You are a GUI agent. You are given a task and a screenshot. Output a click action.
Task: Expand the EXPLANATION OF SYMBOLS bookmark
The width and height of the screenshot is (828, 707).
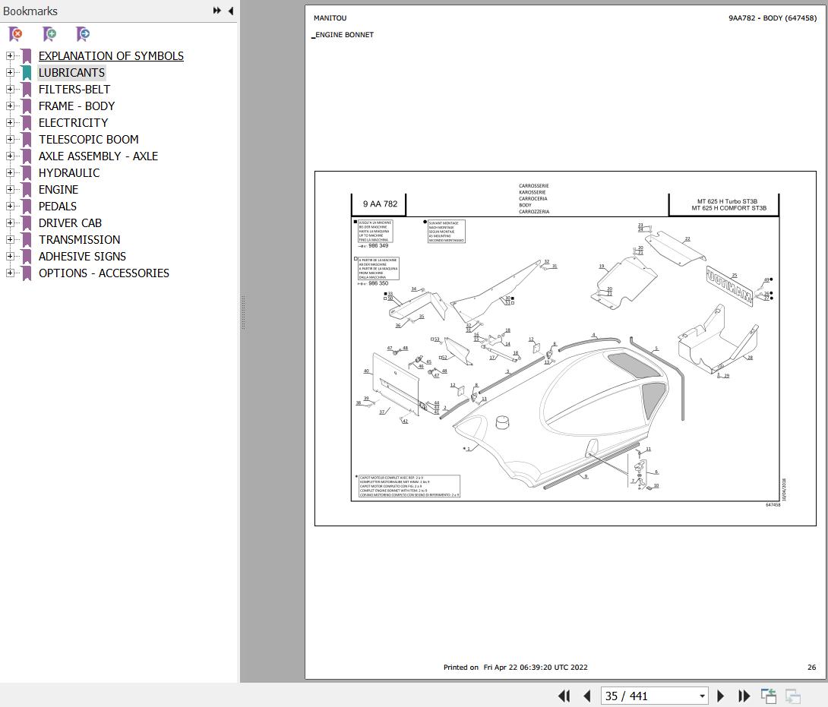coord(10,55)
